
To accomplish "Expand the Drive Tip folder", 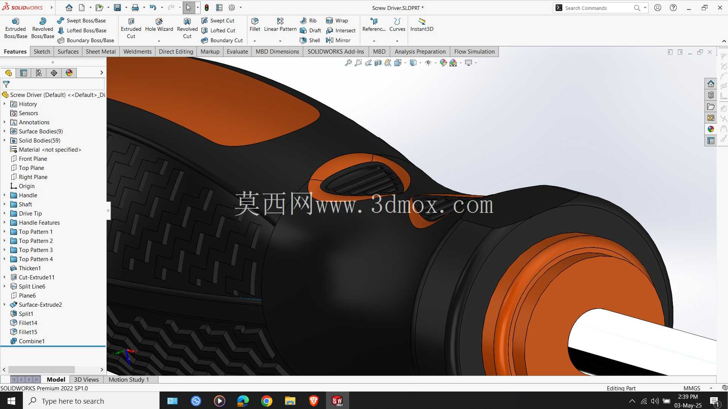I will tap(5, 213).
